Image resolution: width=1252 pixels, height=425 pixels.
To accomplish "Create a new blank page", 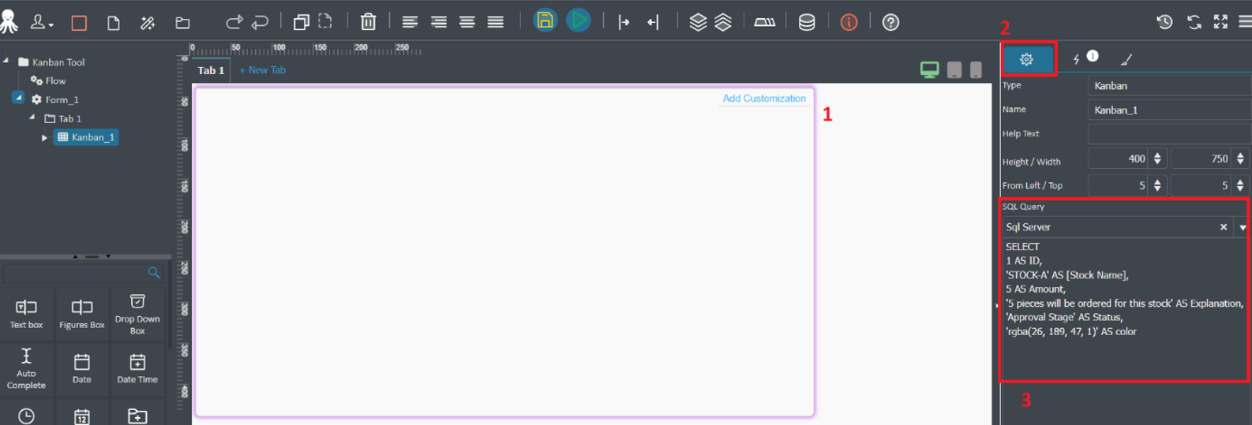I will [x=114, y=23].
